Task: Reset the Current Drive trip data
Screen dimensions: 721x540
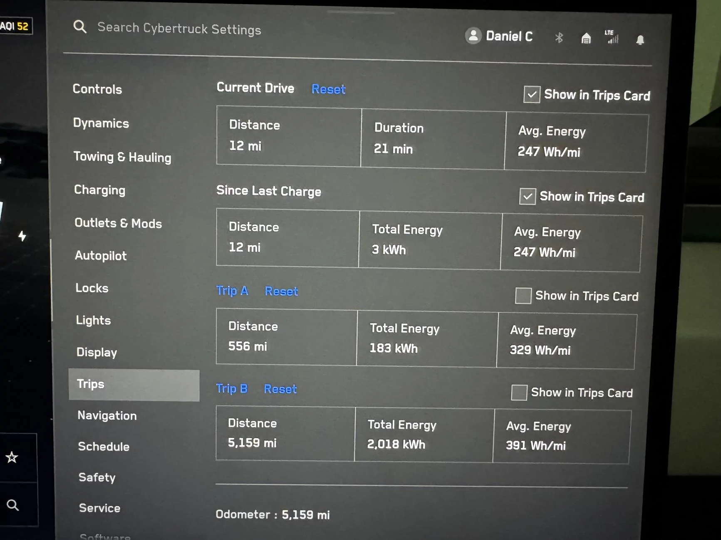Action: 328,89
